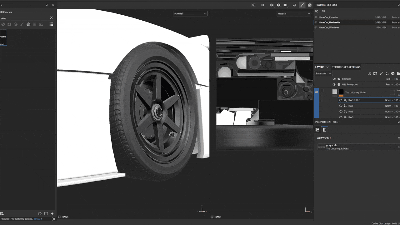Open the Material view dropdown above the 3D viewport

pyautogui.click(x=190, y=13)
